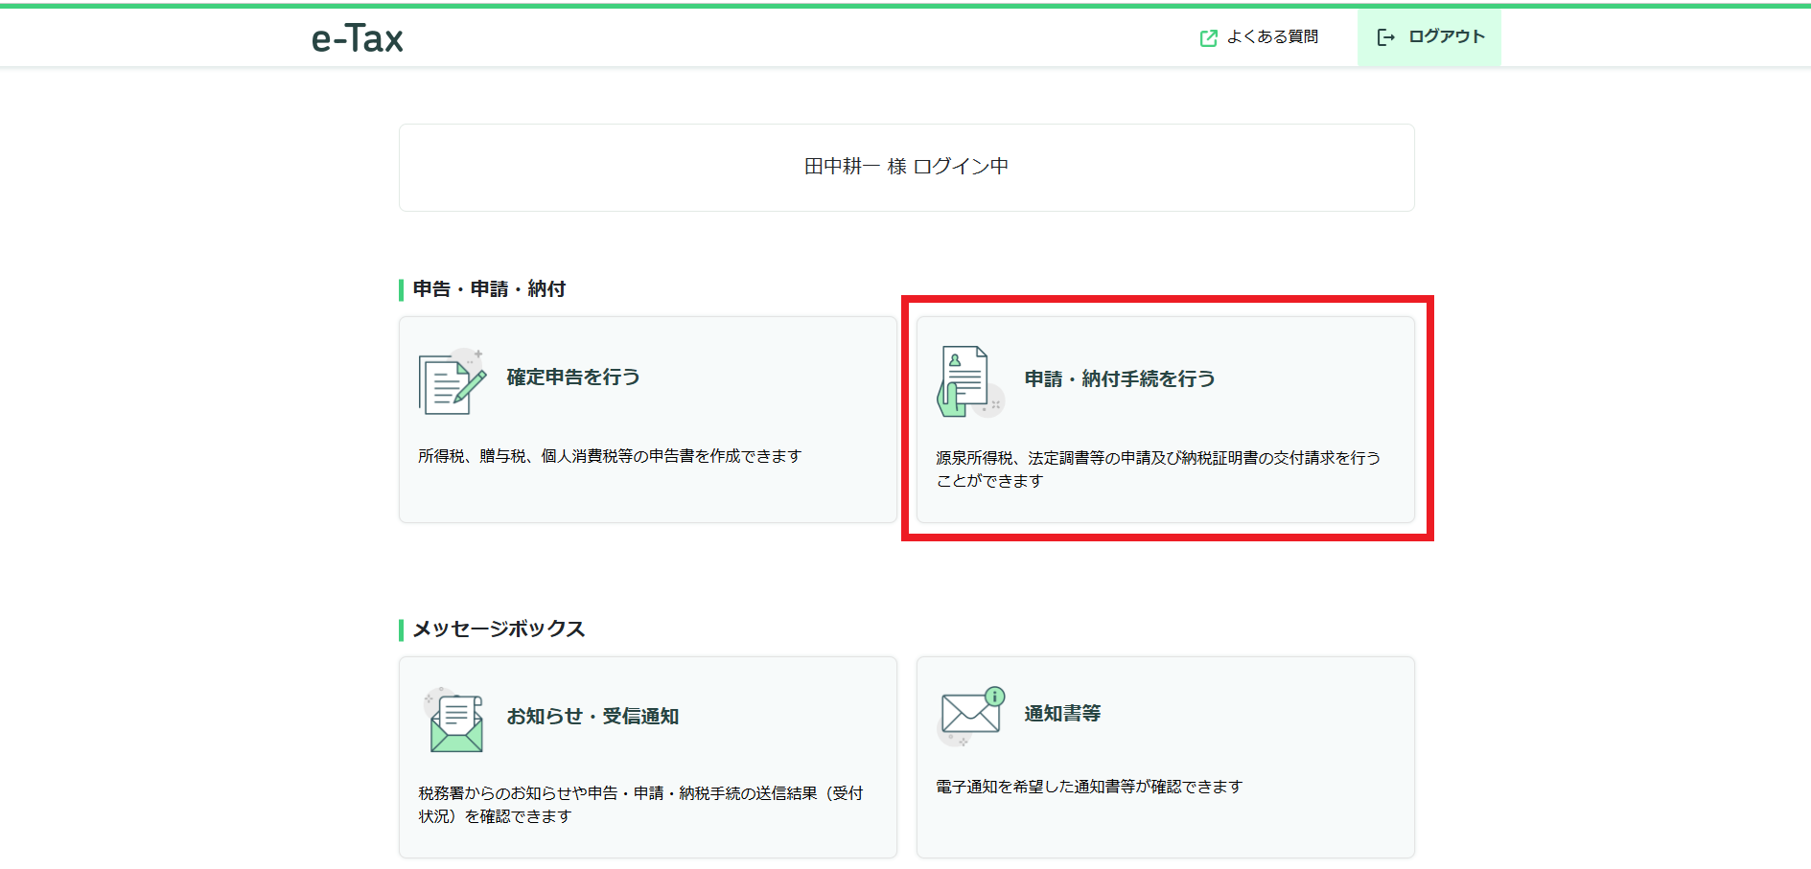Open 確定申告を行う card title

(572, 377)
